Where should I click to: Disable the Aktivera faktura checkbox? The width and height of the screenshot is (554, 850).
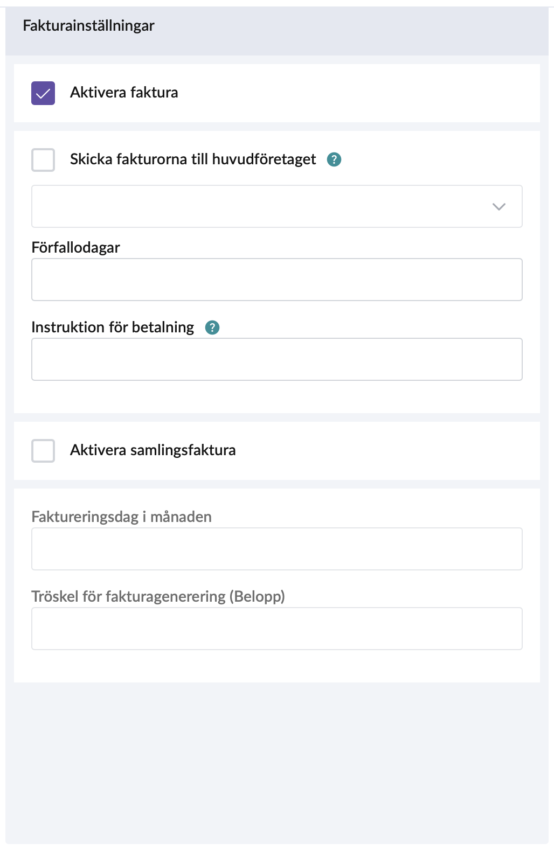tap(43, 93)
